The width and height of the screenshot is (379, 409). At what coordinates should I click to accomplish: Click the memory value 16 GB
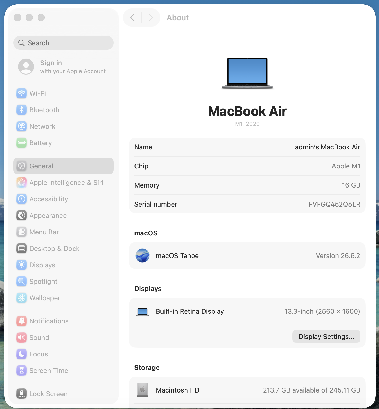coord(351,185)
